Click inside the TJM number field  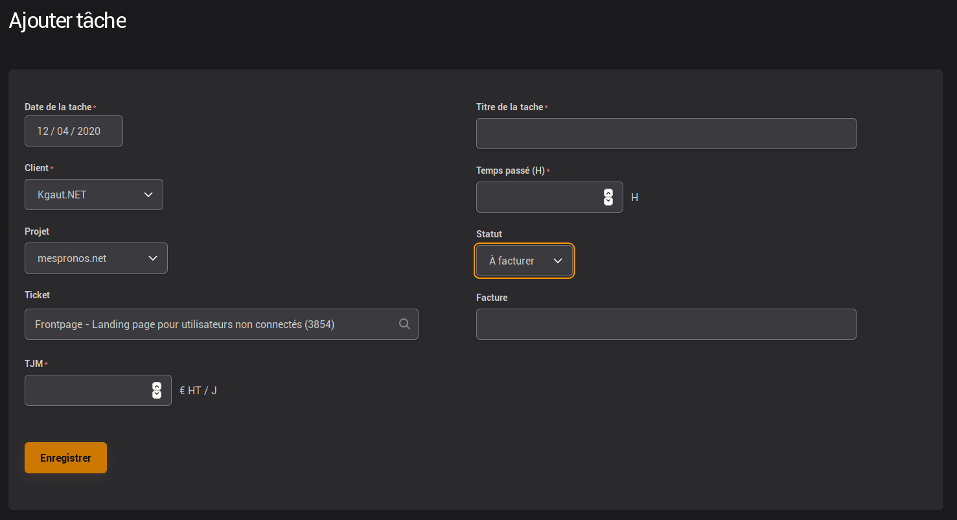pyautogui.click(x=86, y=390)
